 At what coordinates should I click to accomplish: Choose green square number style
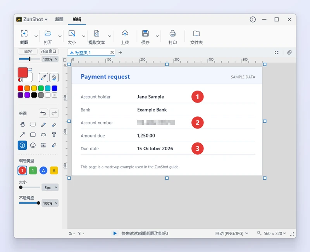tap(33, 170)
